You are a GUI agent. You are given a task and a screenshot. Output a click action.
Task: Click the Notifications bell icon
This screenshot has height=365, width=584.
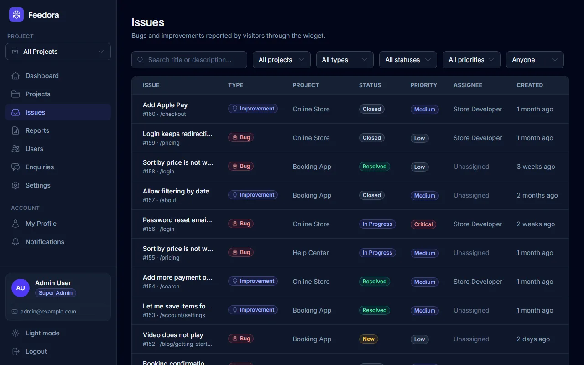16,242
